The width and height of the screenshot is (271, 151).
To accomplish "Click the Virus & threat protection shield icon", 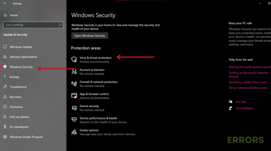I will 74,59.
